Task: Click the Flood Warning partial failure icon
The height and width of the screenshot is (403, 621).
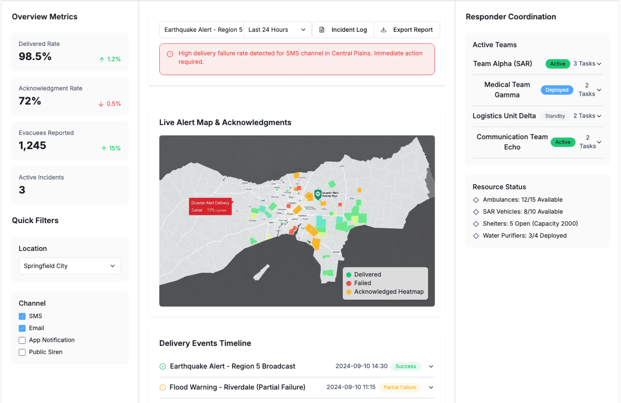Action: click(x=163, y=387)
